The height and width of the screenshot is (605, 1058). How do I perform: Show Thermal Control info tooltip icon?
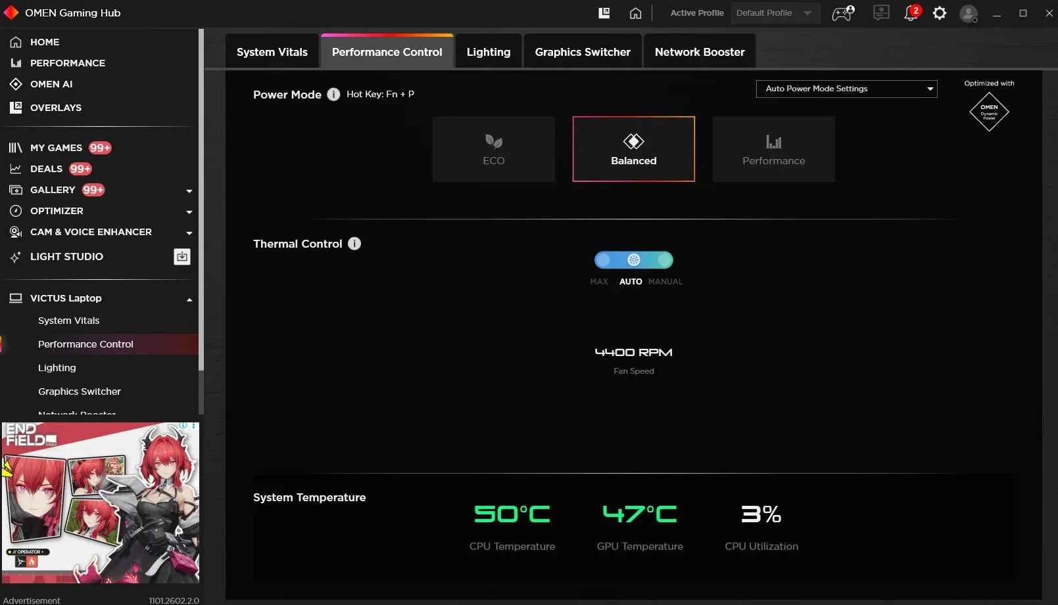[354, 244]
